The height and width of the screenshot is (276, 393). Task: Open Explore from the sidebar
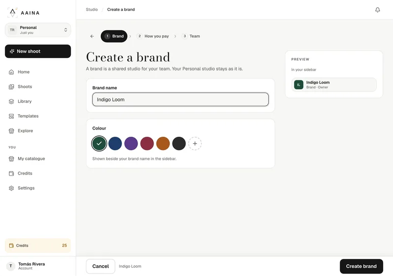[38, 131]
